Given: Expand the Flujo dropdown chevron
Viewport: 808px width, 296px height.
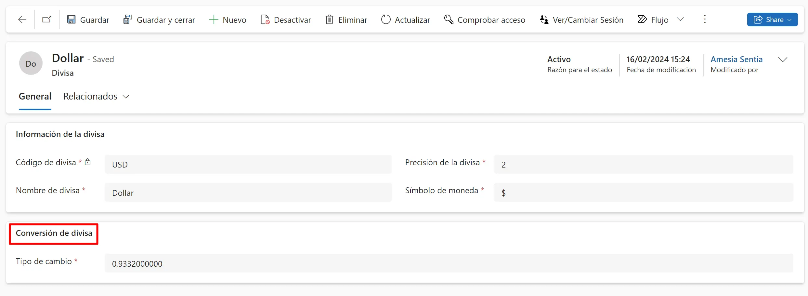Looking at the screenshot, I should pos(680,20).
